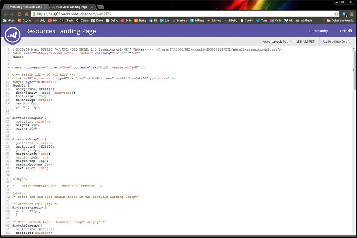The height and width of the screenshot is (238, 357).
Task: Close the Resources Landing Page tab
Action: 93,7
